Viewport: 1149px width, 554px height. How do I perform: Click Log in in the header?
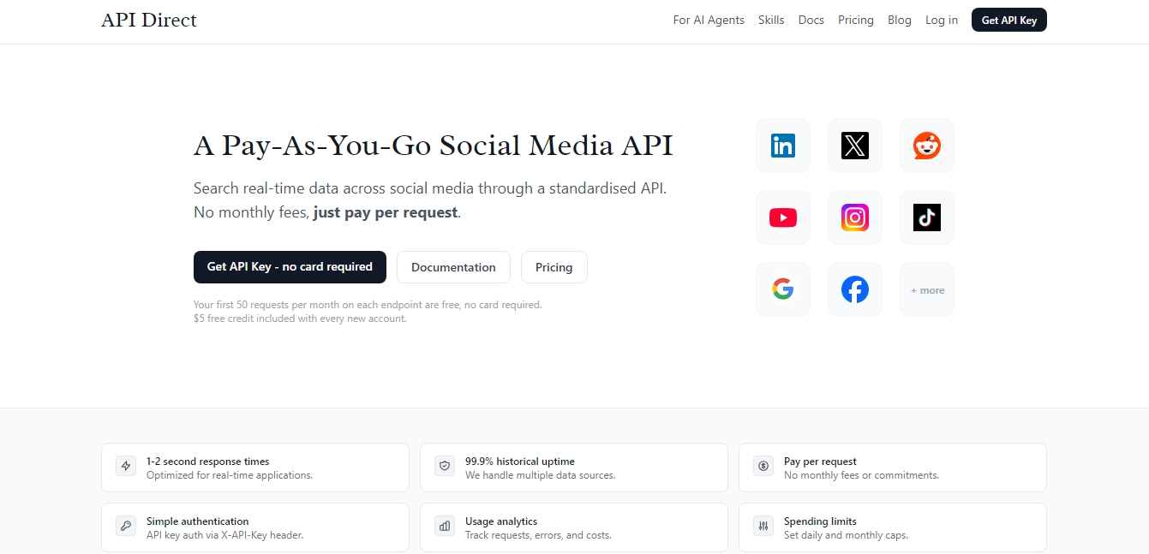tap(942, 20)
